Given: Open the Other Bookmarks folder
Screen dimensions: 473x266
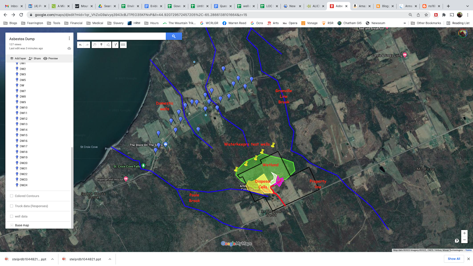Looking at the screenshot, I should tap(426, 23).
